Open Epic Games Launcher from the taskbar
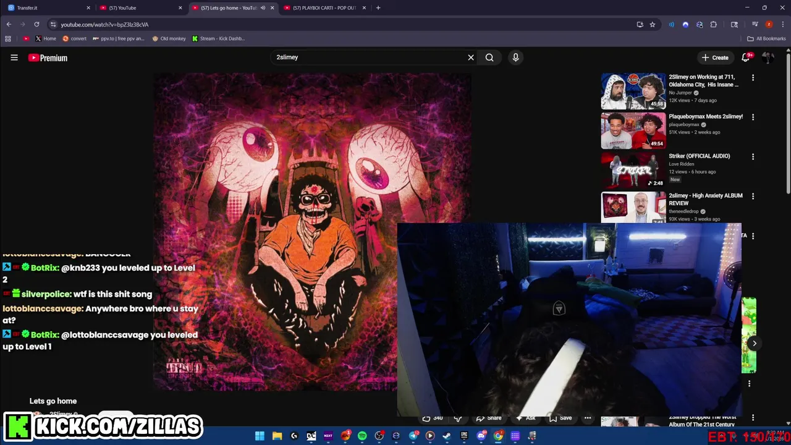 pyautogui.click(x=464, y=436)
